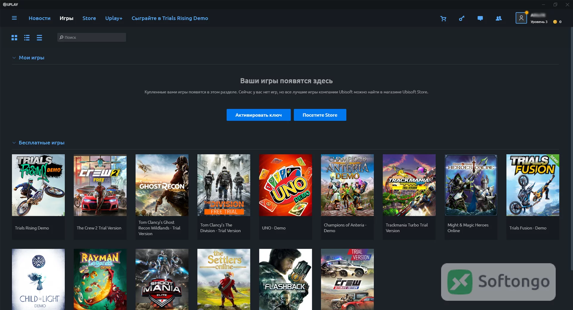Open the user profile avatar
Screen dimensions: 573x310
point(521,18)
